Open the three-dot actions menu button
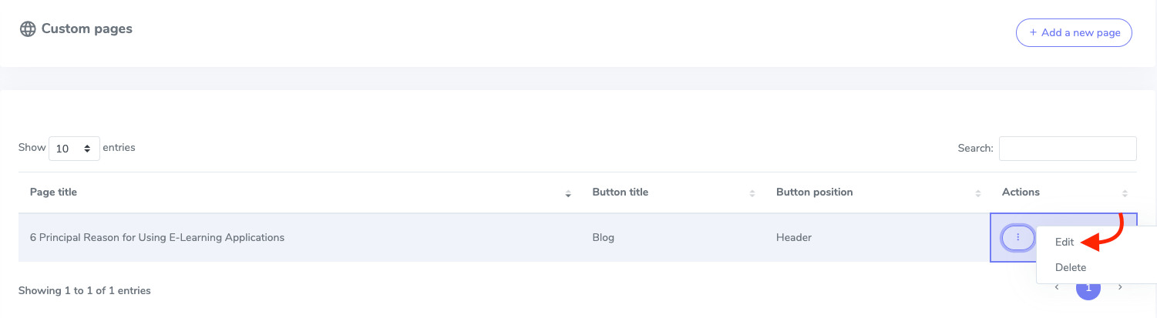 1018,238
